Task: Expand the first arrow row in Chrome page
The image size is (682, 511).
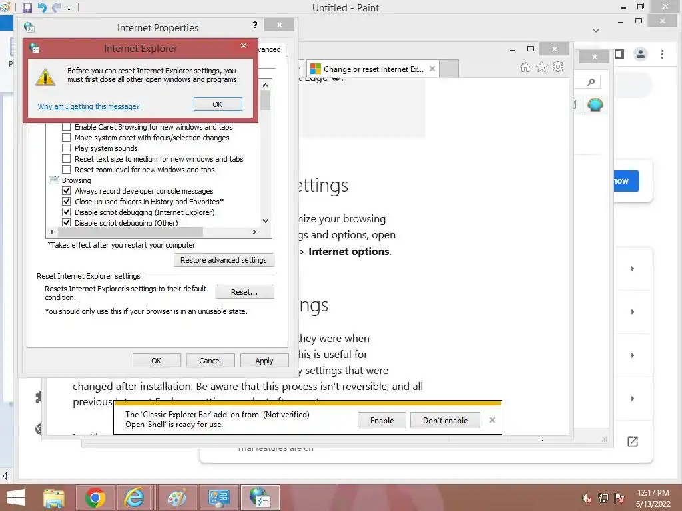Action: coord(633,269)
